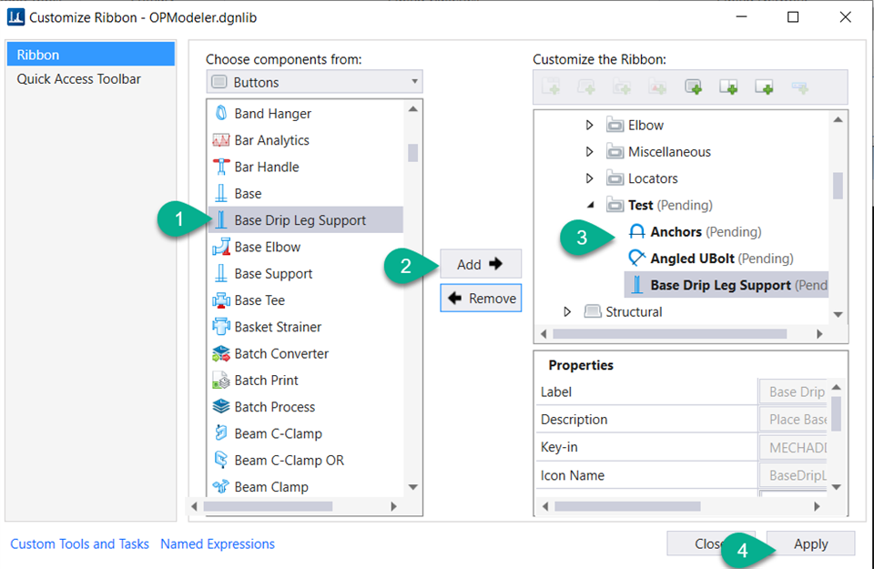Expand the Structural tree node
The height and width of the screenshot is (569, 874).
[568, 311]
